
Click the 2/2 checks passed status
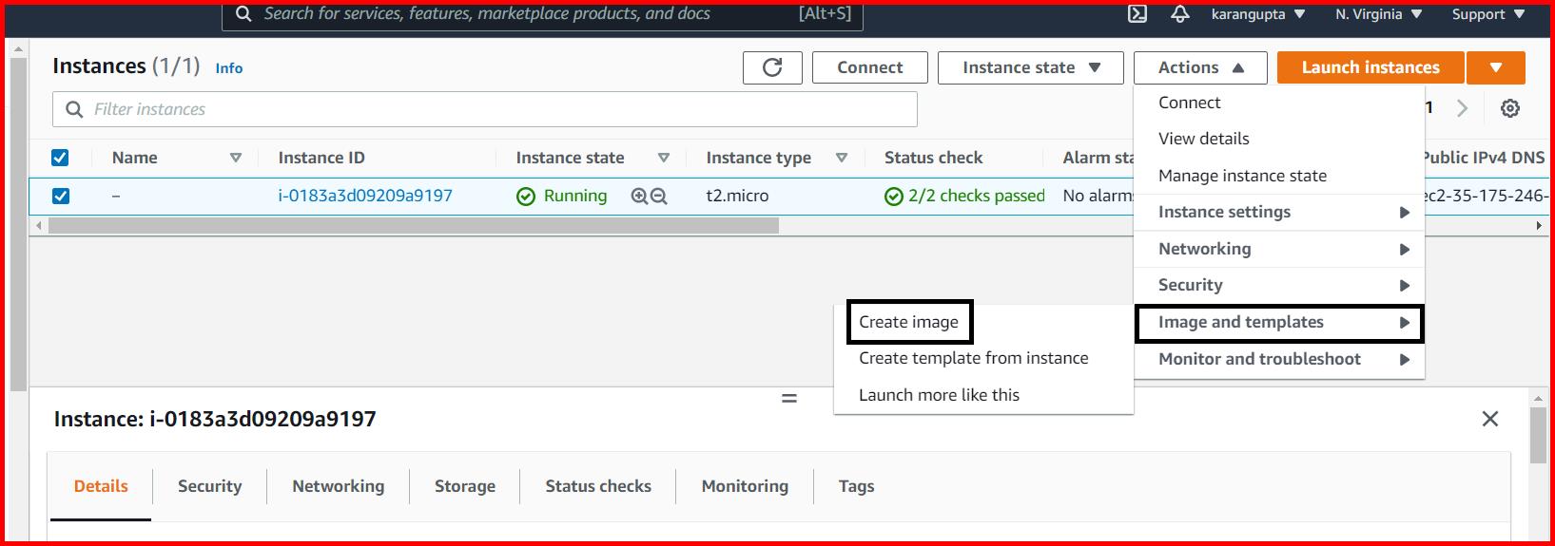(x=965, y=196)
